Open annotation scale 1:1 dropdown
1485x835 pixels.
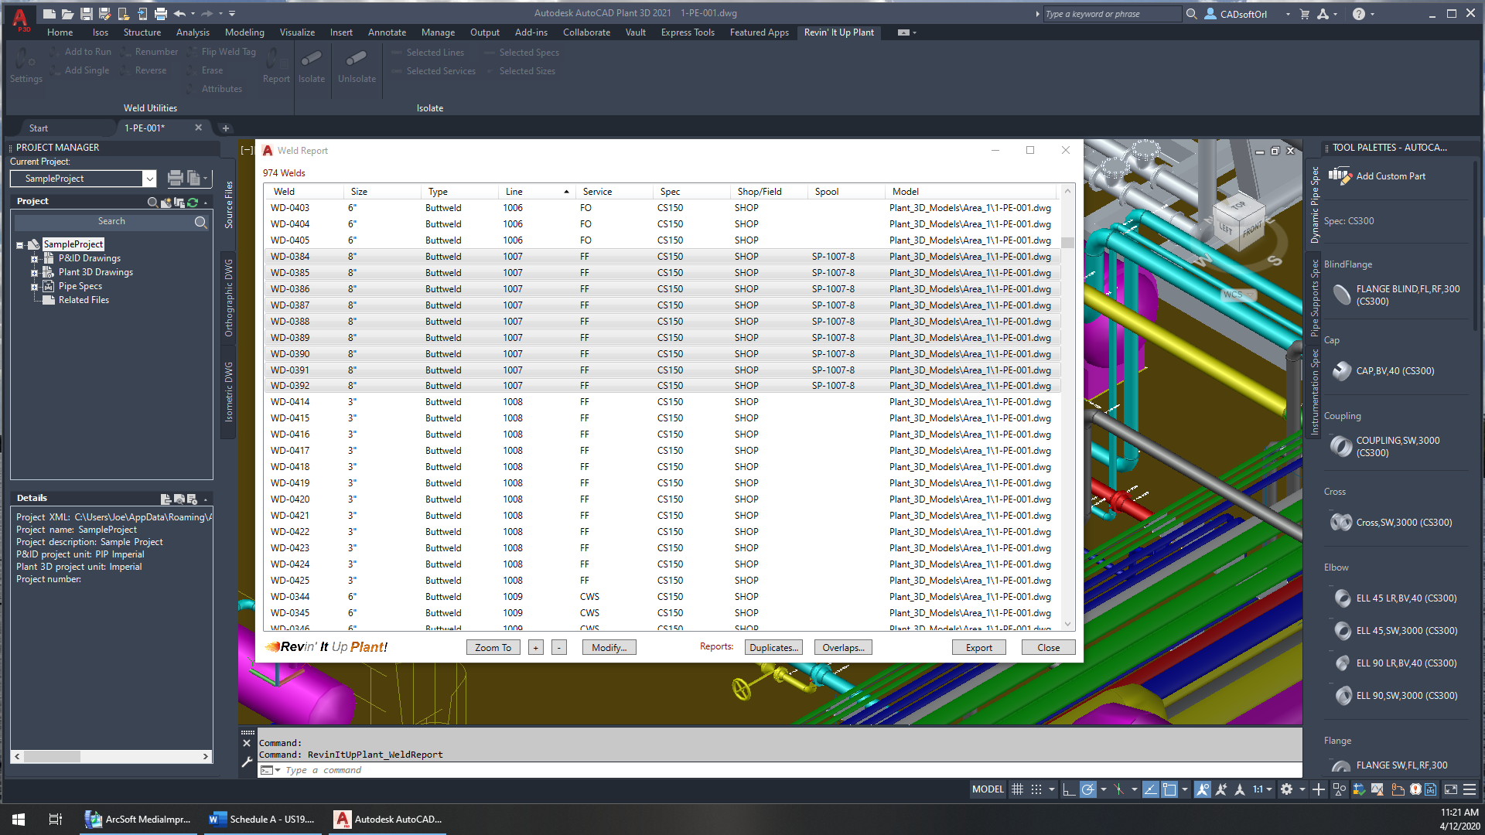(1261, 789)
